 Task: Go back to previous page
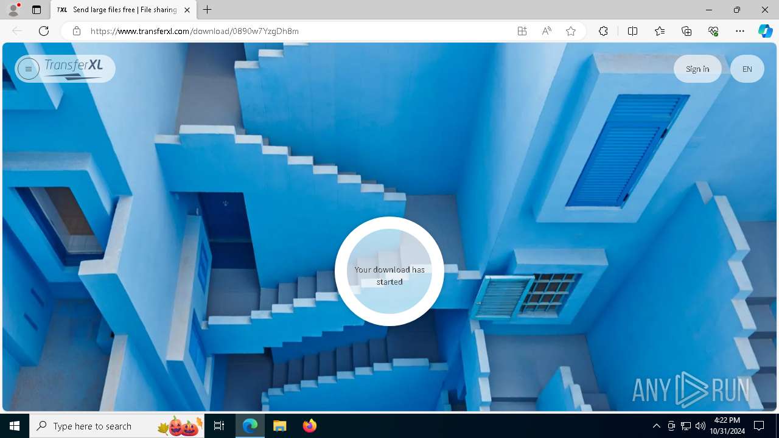click(x=17, y=31)
